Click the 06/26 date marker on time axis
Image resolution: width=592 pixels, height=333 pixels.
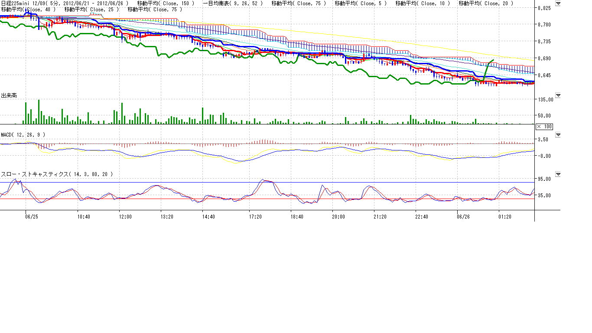(463, 216)
